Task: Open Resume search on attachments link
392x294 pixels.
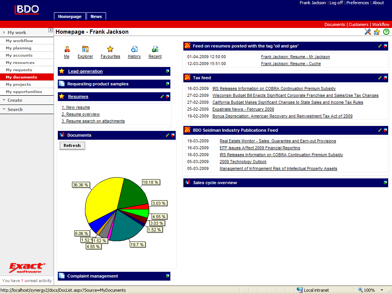Action: click(x=93, y=121)
